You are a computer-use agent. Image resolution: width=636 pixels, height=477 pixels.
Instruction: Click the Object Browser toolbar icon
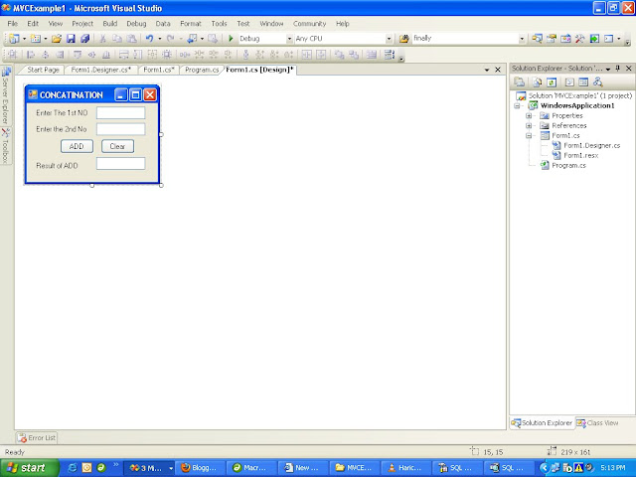coord(565,39)
